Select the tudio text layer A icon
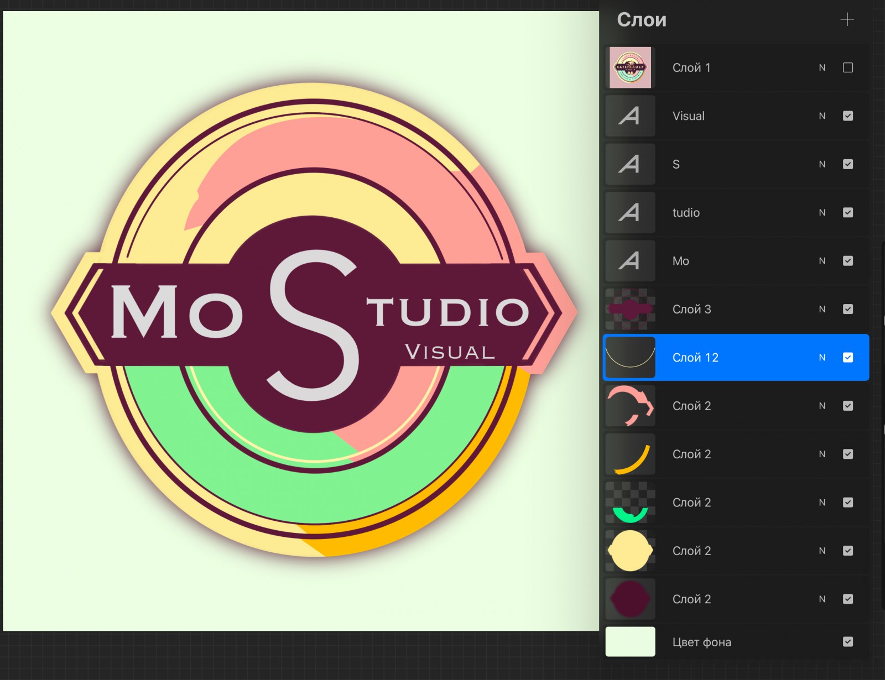This screenshot has width=885, height=680. (630, 212)
